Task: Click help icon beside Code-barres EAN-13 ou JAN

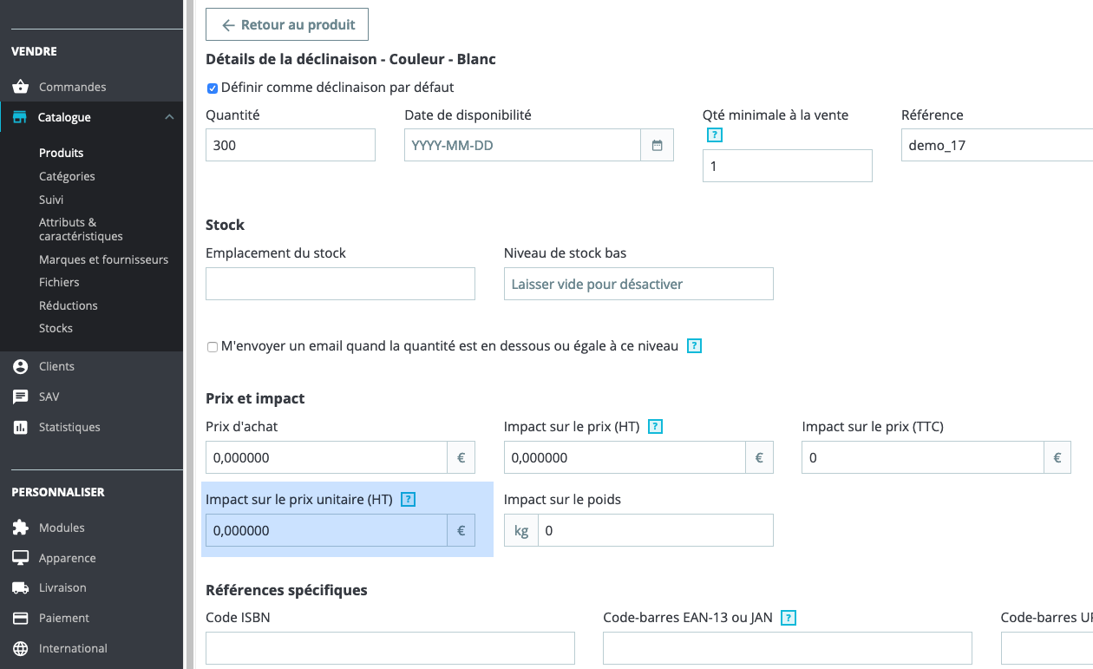Action: coord(789,618)
